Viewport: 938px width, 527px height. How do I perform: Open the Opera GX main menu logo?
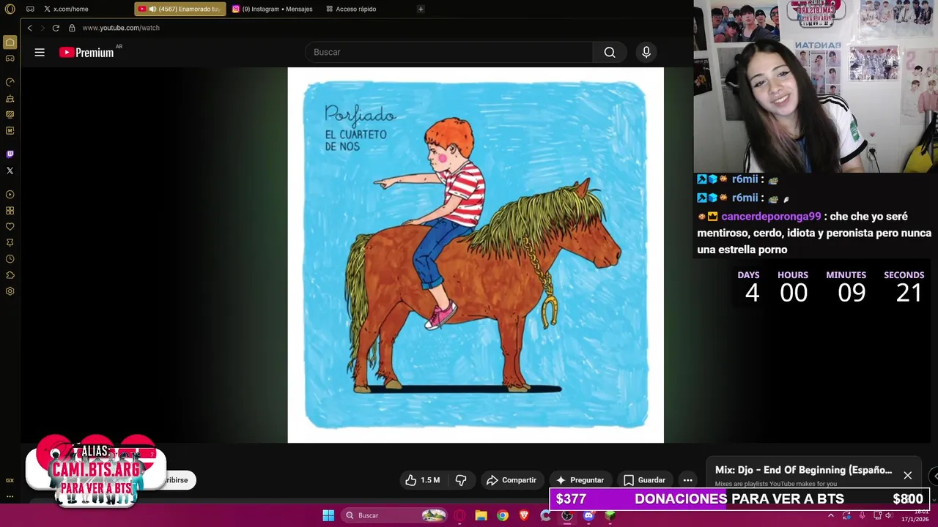[10, 9]
